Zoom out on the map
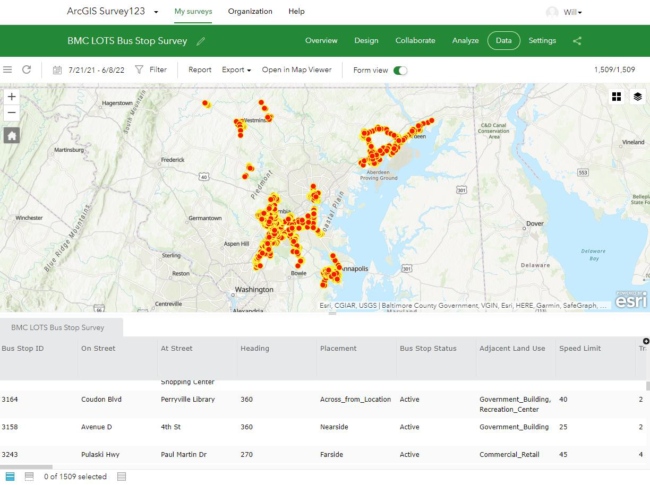 click(x=12, y=113)
